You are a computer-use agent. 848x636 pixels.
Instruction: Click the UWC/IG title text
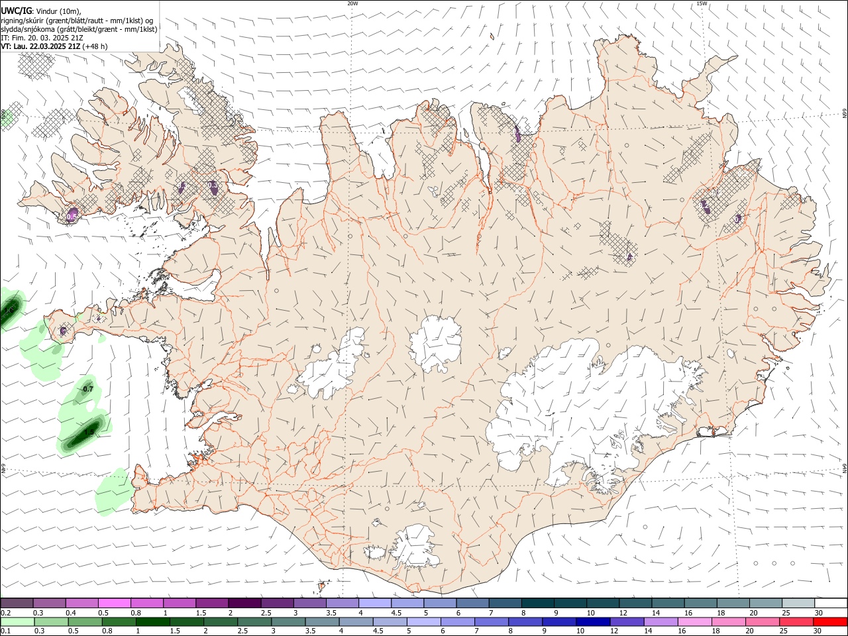pyautogui.click(x=16, y=11)
